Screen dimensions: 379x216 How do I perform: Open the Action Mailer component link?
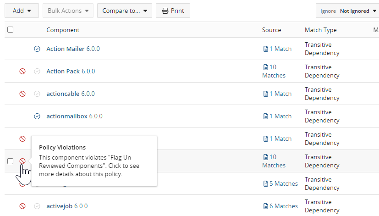[66, 49]
